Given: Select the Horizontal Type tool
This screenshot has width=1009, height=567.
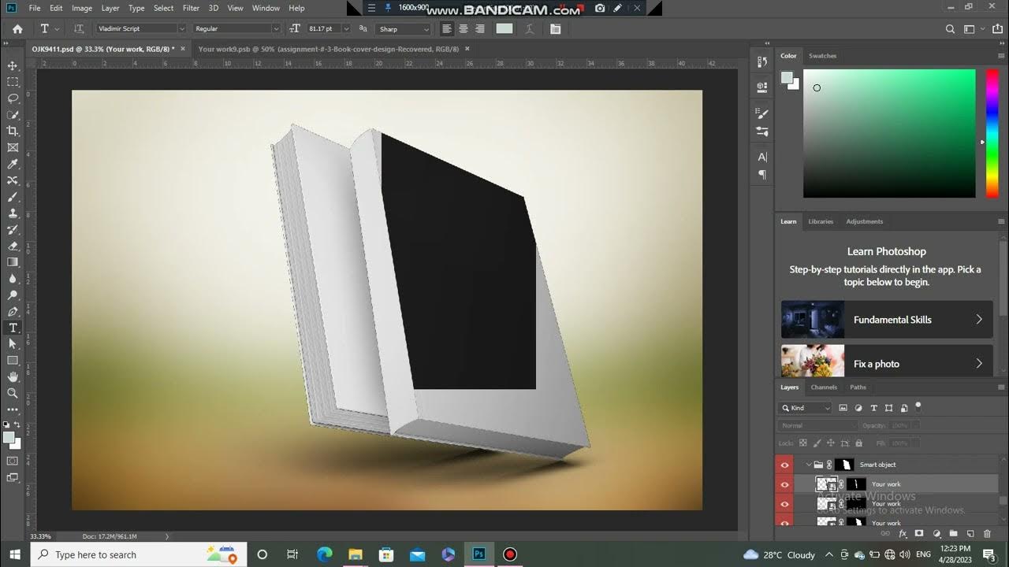Looking at the screenshot, I should (13, 328).
